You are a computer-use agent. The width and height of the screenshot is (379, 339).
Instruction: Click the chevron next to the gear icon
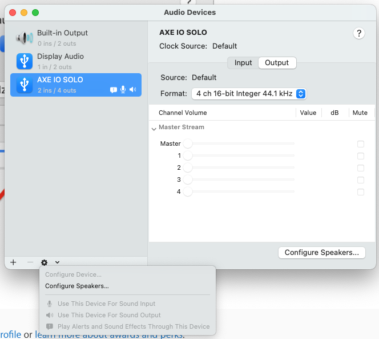(x=57, y=262)
